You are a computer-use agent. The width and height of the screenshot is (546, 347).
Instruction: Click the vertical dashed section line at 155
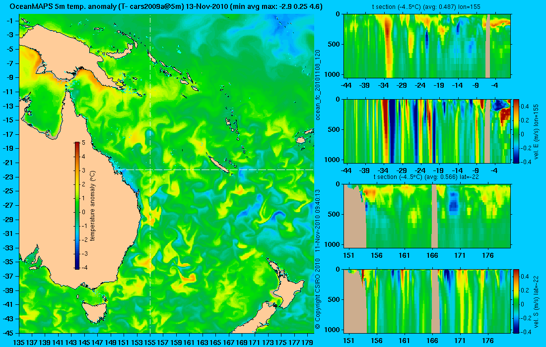pyautogui.click(x=150, y=173)
